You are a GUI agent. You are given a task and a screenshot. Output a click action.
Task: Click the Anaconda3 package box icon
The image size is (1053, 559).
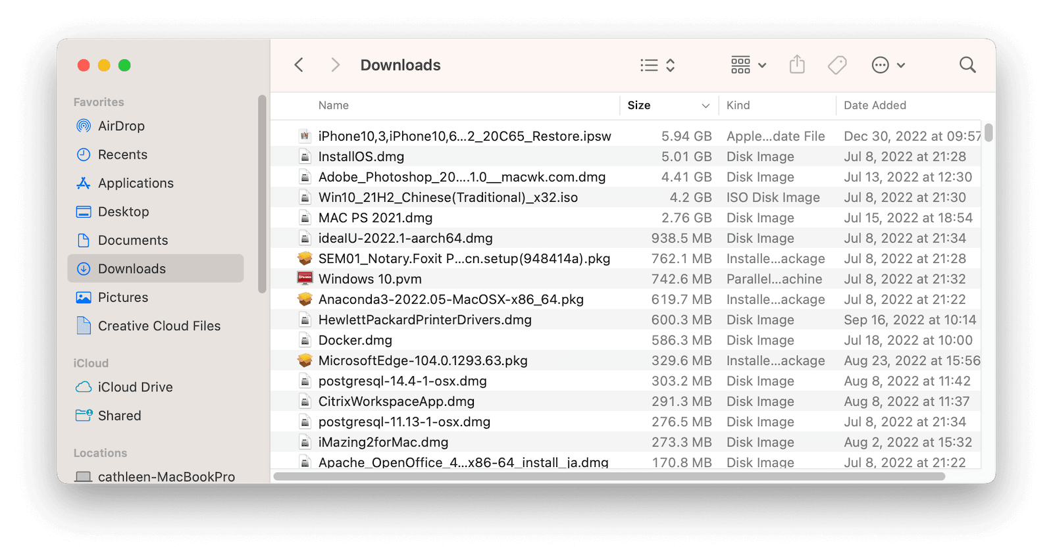[305, 299]
